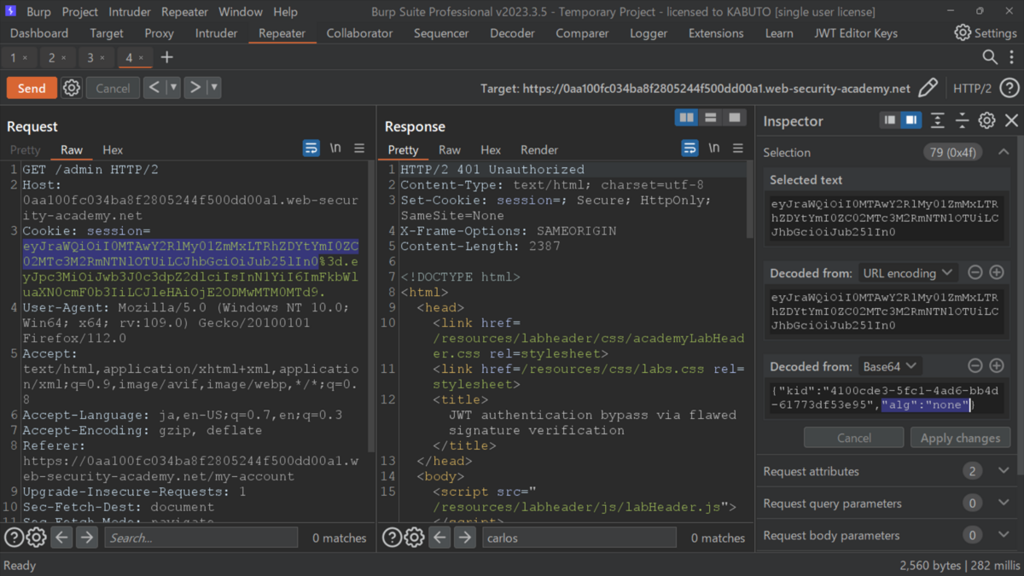Image resolution: width=1024 pixels, height=576 pixels.
Task: Edit the target with pencil icon
Action: point(928,88)
